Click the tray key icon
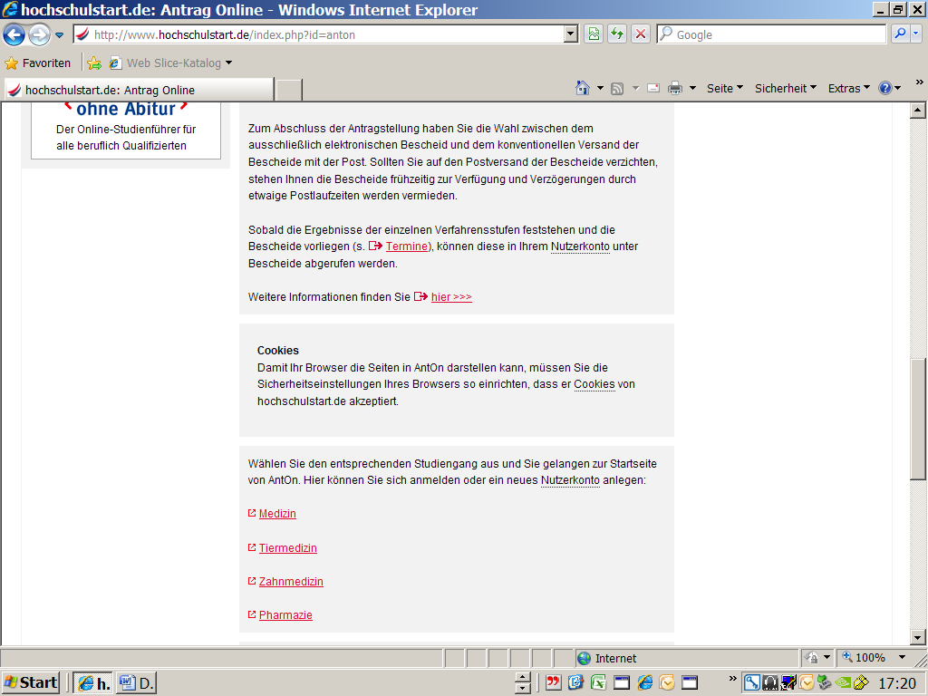Screen dimensions: 928x696 (751, 683)
